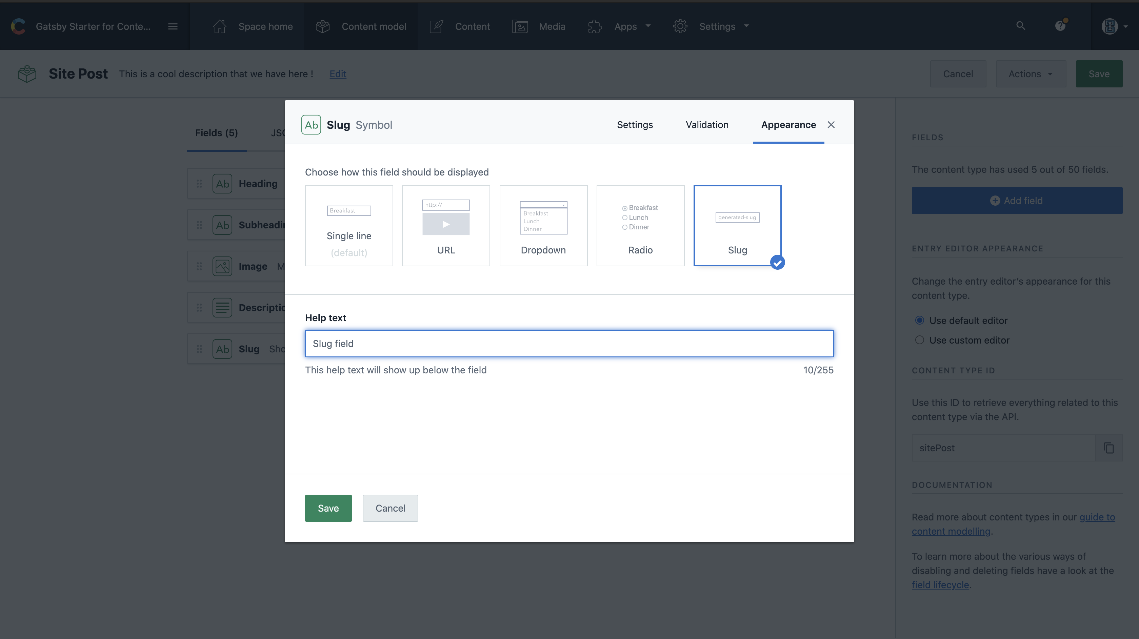Click the Content model box icon
The image size is (1139, 639).
[x=323, y=26]
